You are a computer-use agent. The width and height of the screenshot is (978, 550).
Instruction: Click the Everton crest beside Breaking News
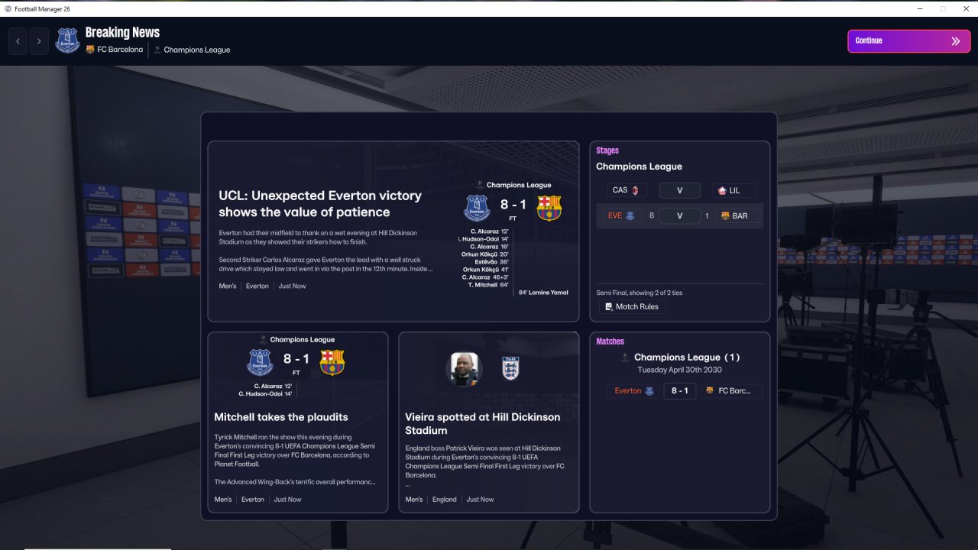(67, 40)
